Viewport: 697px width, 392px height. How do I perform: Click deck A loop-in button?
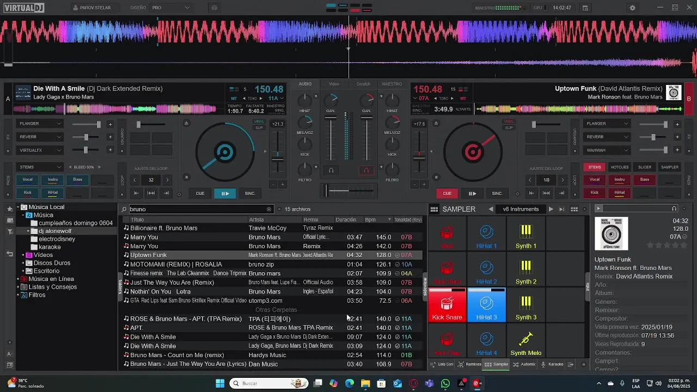click(136, 193)
